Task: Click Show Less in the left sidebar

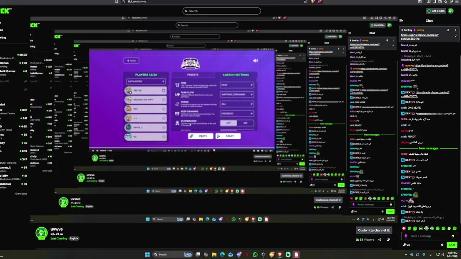Action: [21, 194]
